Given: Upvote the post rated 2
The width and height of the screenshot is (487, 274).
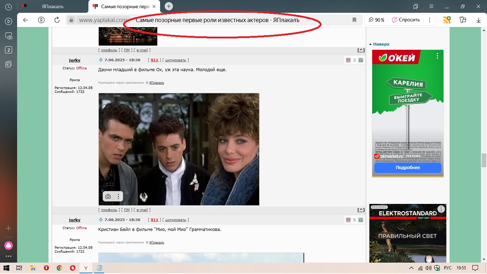Looking at the screenshot, I should 361,60.
